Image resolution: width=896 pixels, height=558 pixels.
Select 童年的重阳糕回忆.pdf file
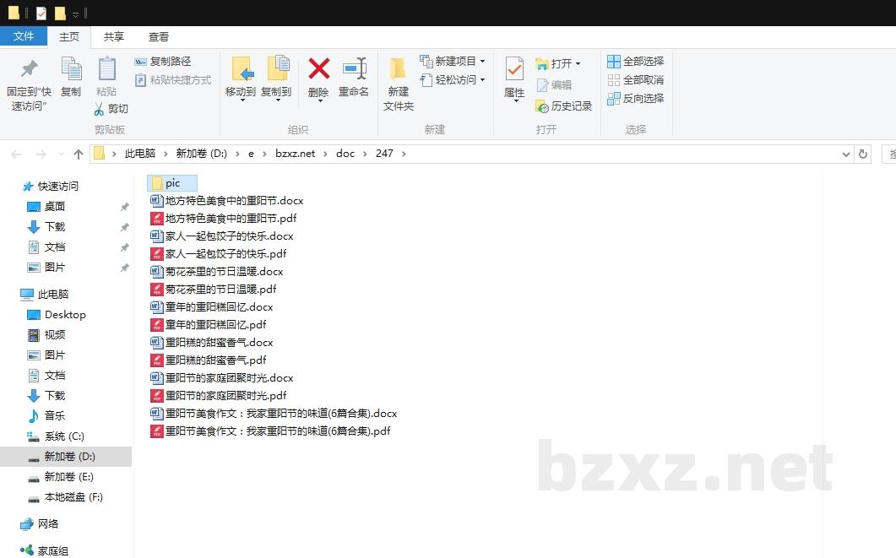tap(215, 325)
